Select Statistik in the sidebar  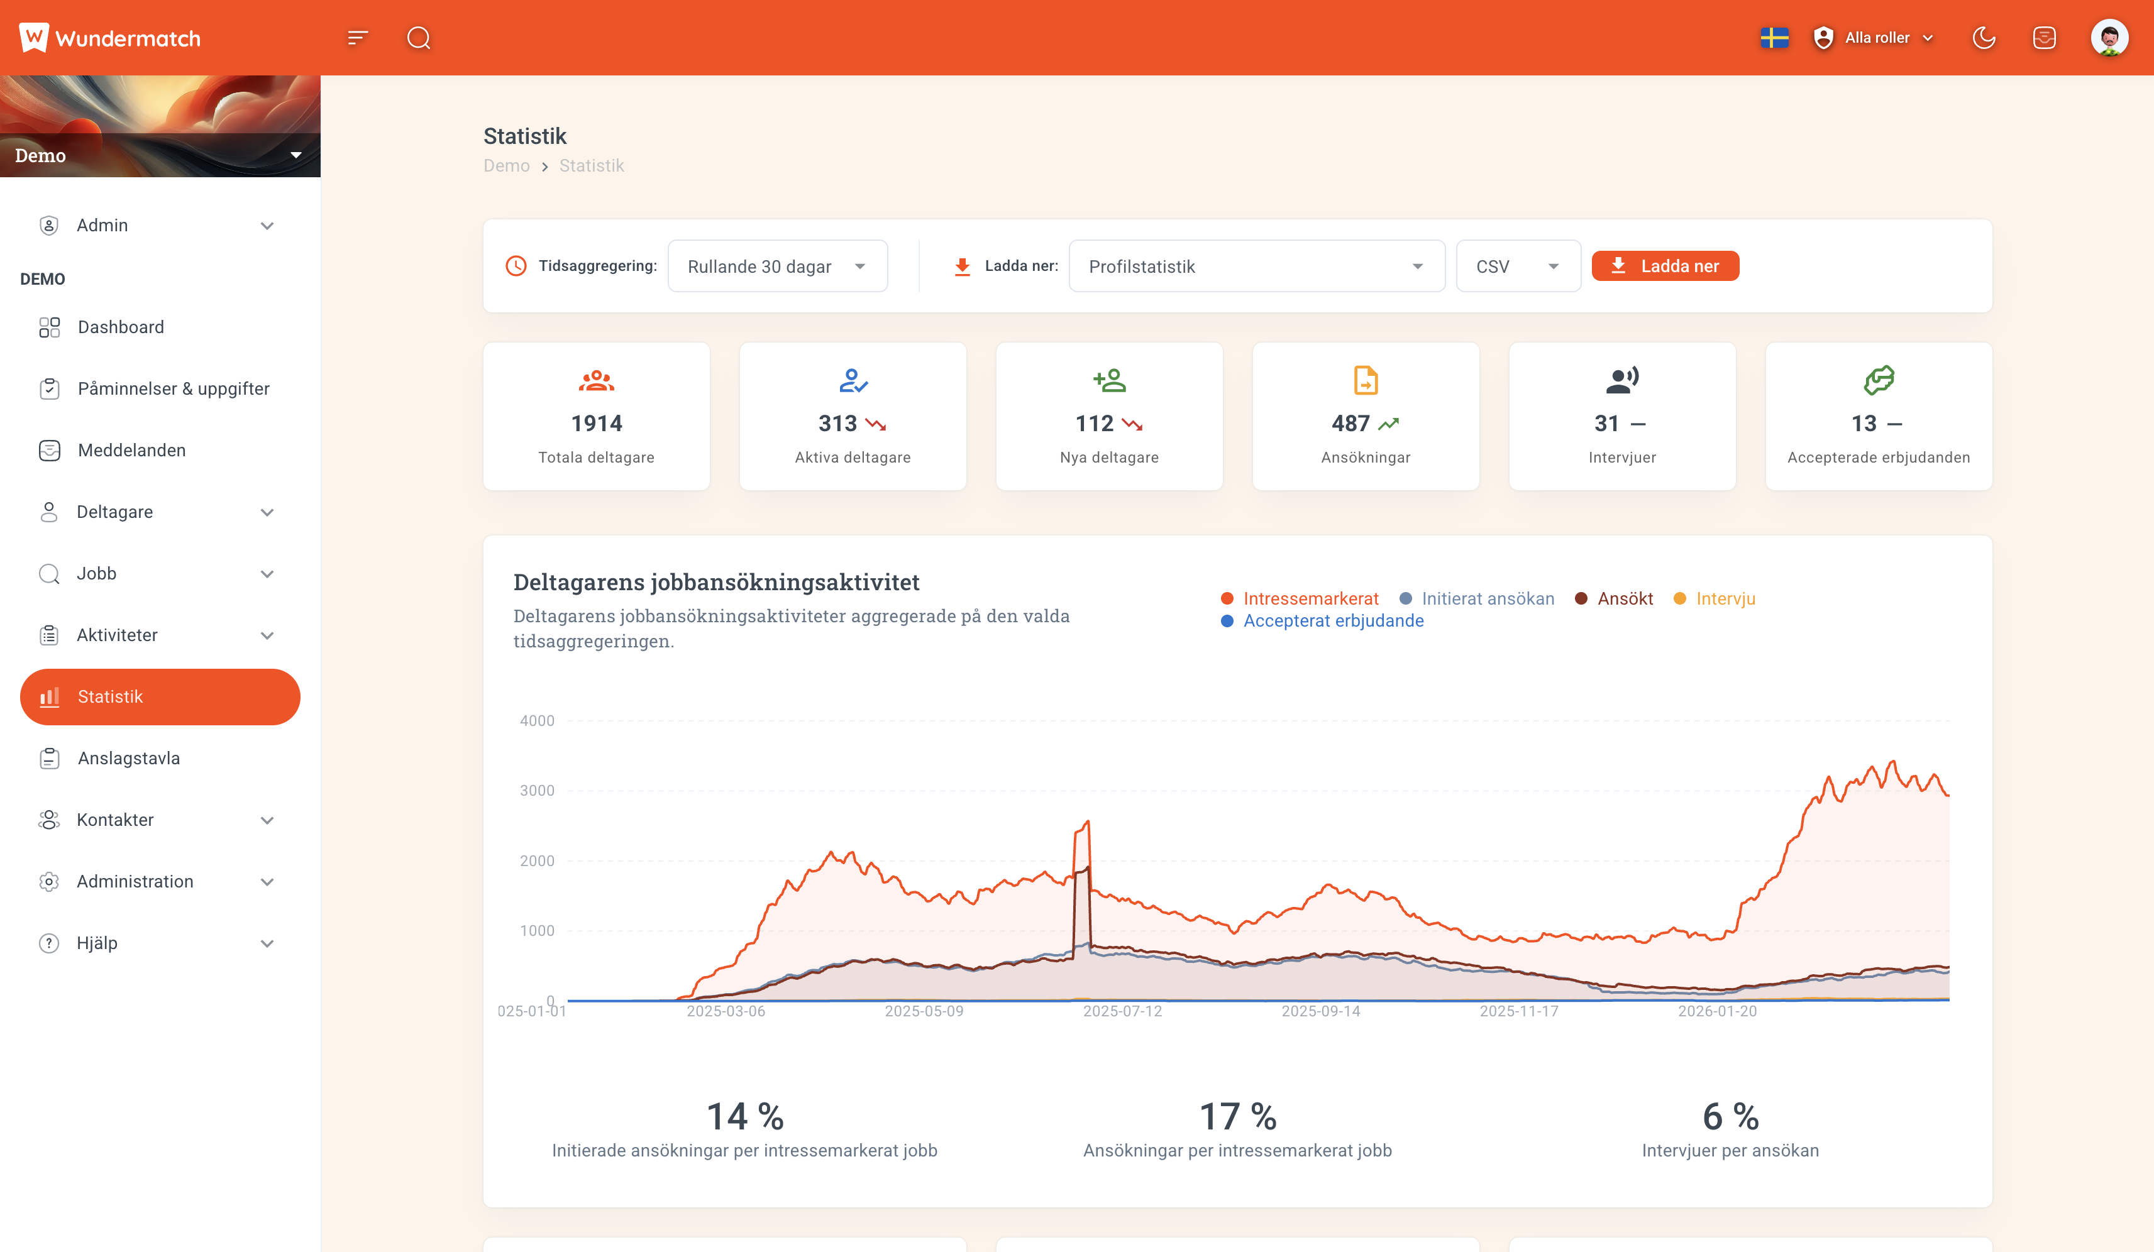109,696
